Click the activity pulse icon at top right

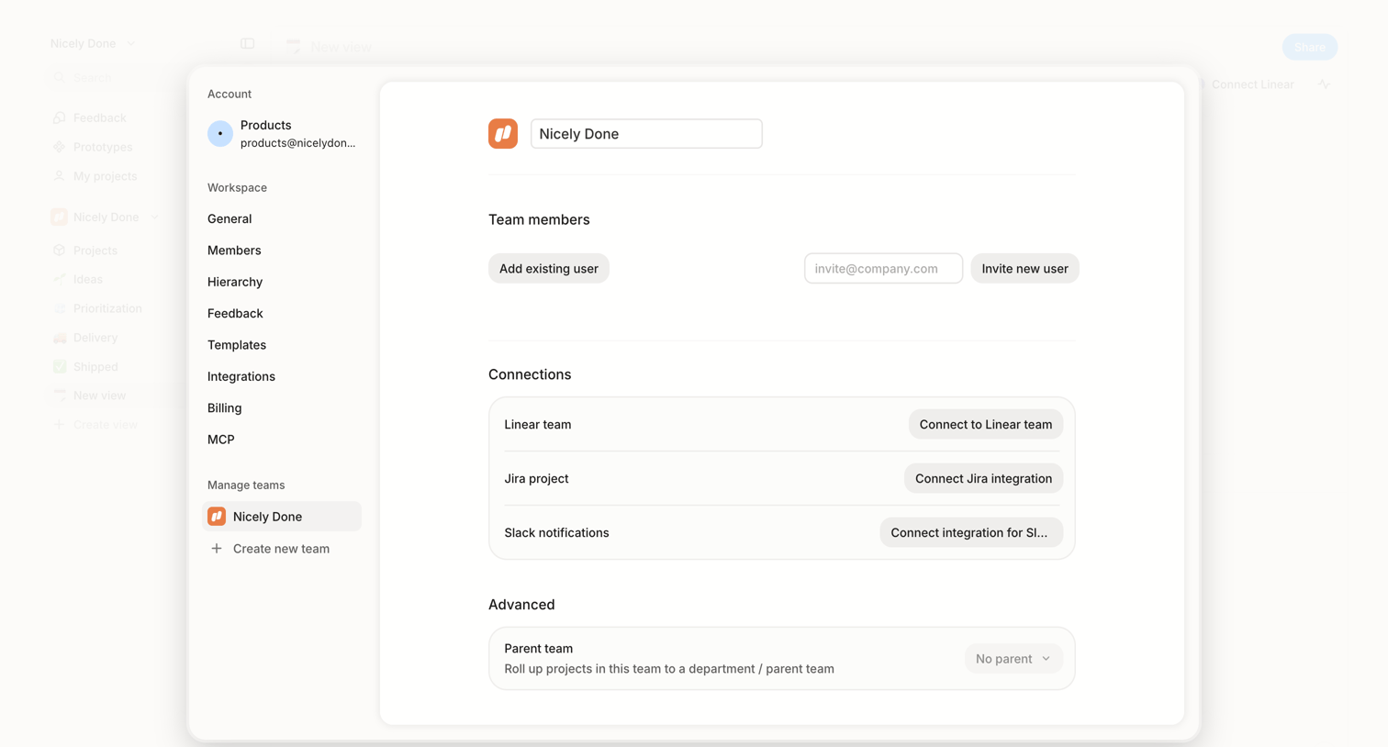(1324, 84)
